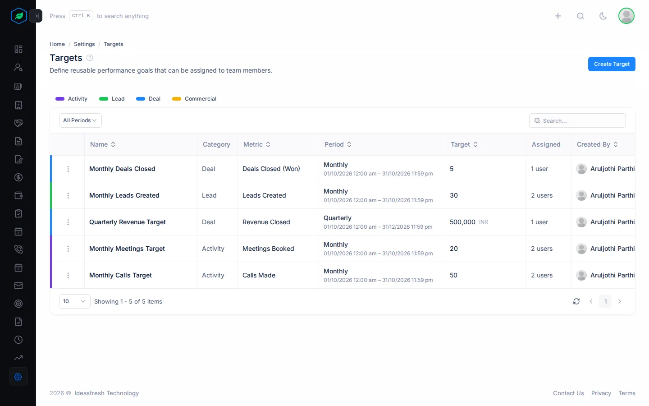Open the phone calls icon in sidebar
Screen dimensions: 649x406
[x=18, y=249]
